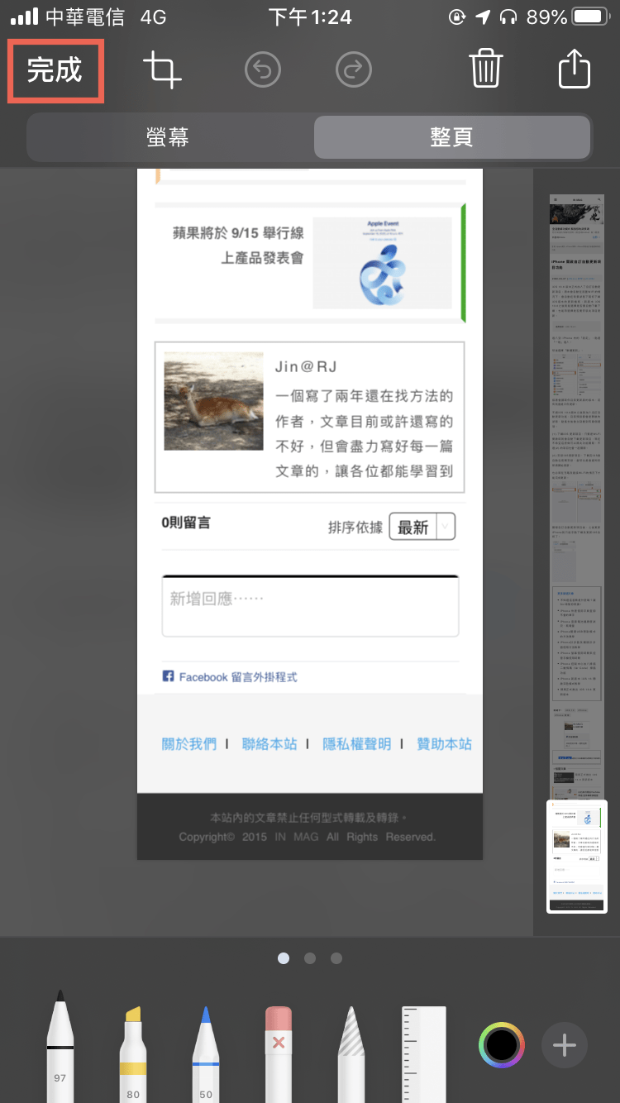Tap the plus add-annotation button
Image resolution: width=620 pixels, height=1103 pixels.
point(564,1045)
